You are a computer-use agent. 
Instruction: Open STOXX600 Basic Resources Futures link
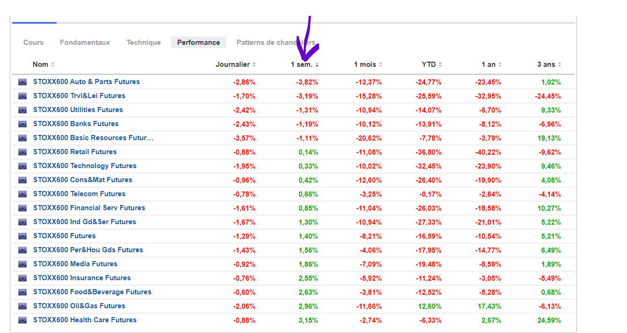pyautogui.click(x=93, y=138)
